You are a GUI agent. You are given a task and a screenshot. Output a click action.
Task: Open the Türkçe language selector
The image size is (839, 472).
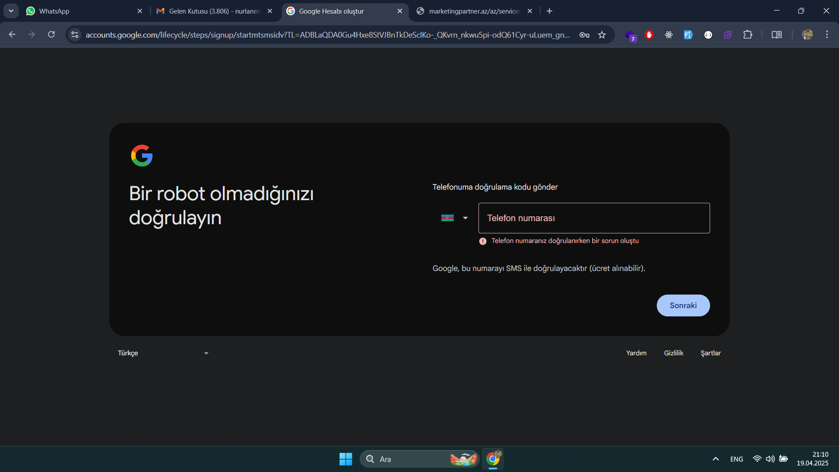163,353
